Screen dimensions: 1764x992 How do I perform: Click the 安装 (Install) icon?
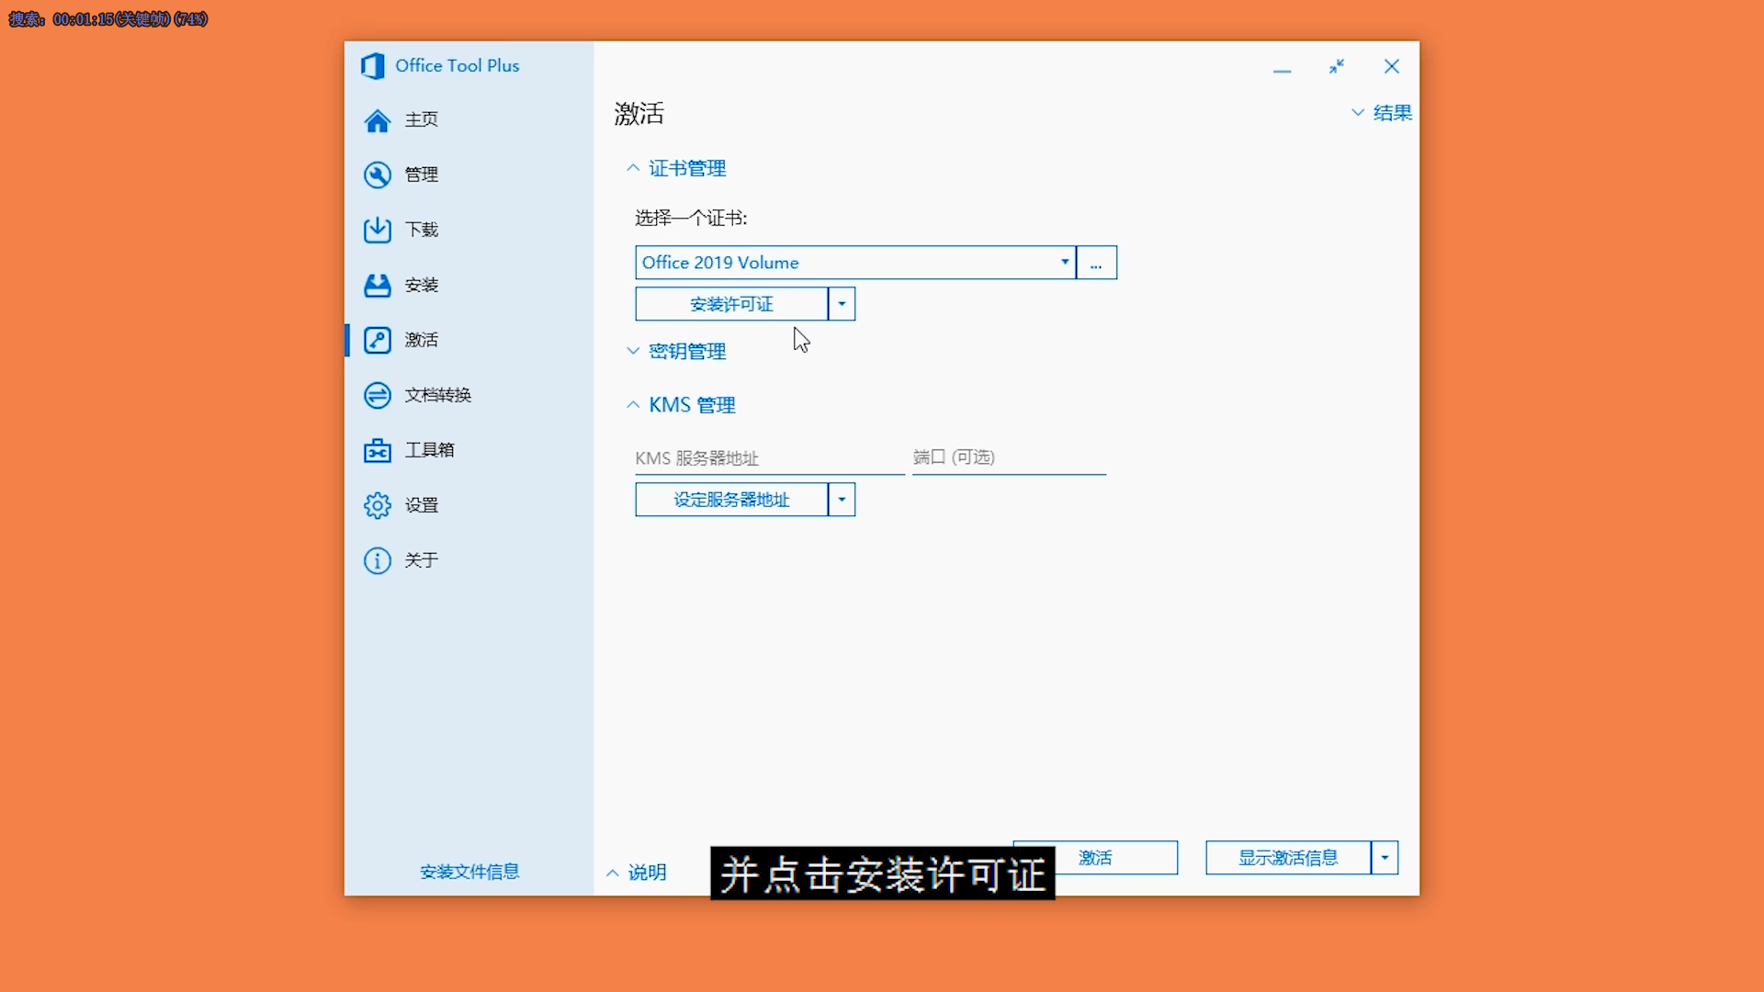[x=376, y=285]
